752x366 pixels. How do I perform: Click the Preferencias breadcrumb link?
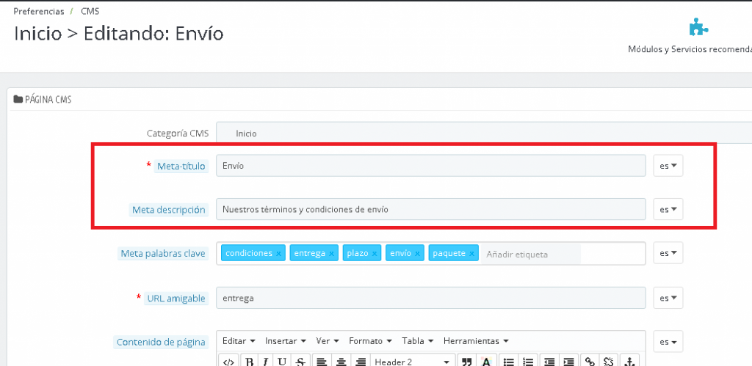[x=37, y=11]
